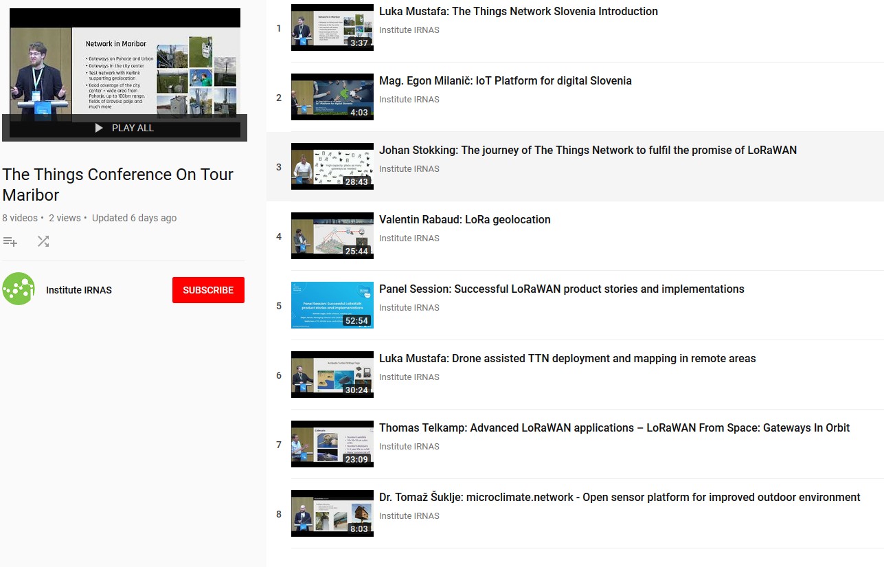Open thumbnail of 30:24 Drone assisted video

pos(332,375)
